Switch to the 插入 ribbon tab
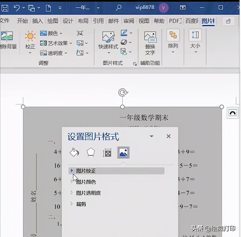Image resolution: width=241 pixels, height=237 pixels. [37, 21]
